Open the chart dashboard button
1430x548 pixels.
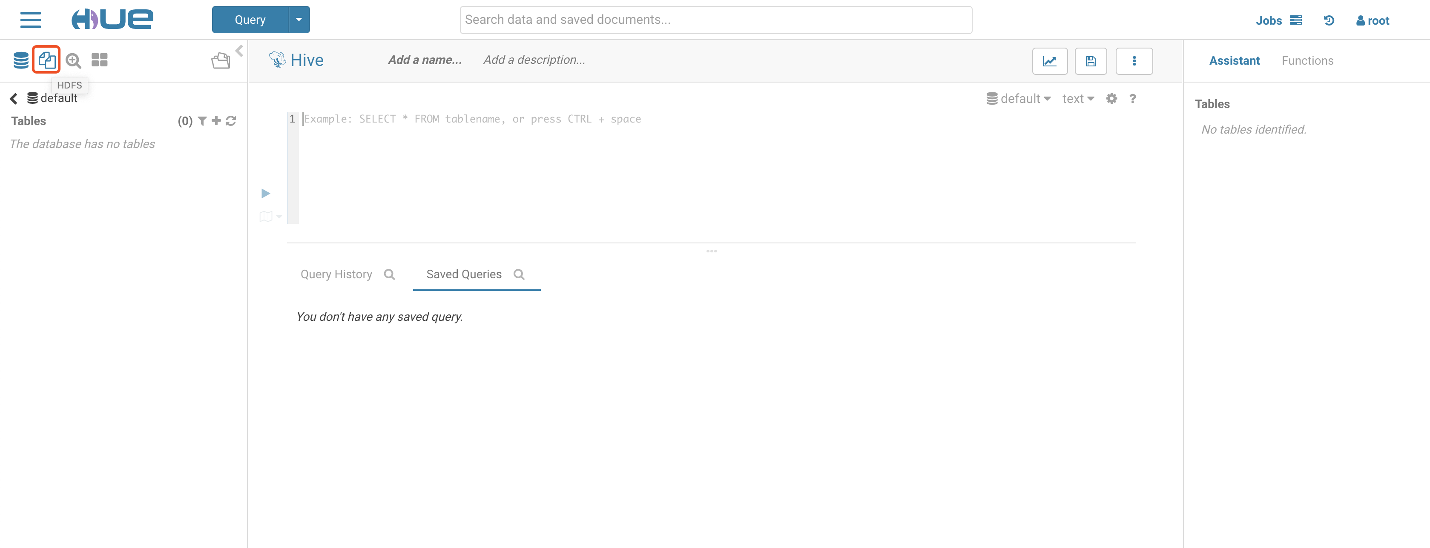point(1050,61)
